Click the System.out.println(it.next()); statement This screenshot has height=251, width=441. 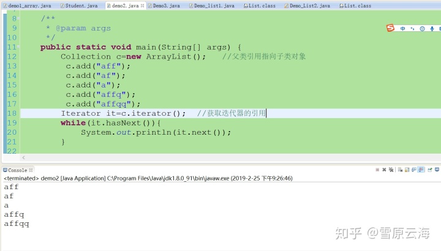click(156, 132)
